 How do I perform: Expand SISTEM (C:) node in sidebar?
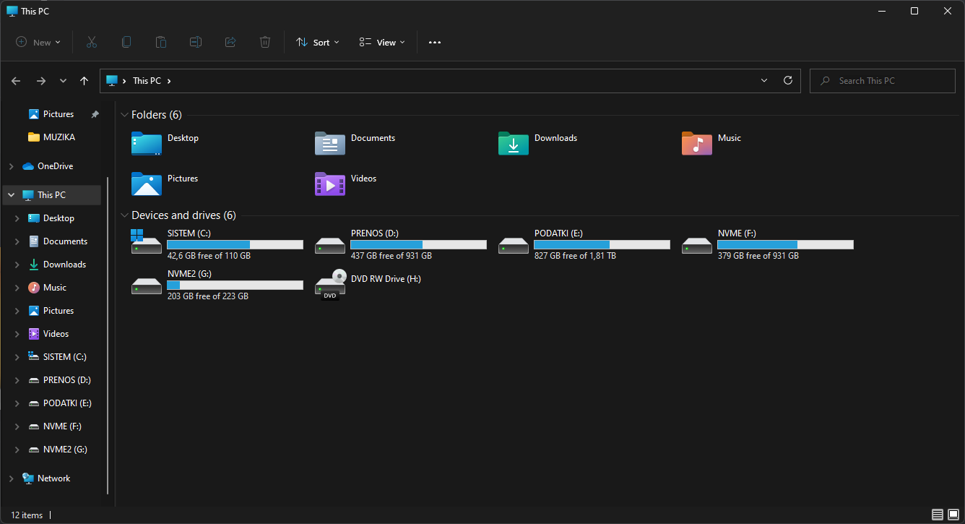(x=17, y=357)
